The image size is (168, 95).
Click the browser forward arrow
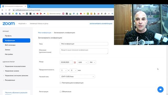(6, 10)
